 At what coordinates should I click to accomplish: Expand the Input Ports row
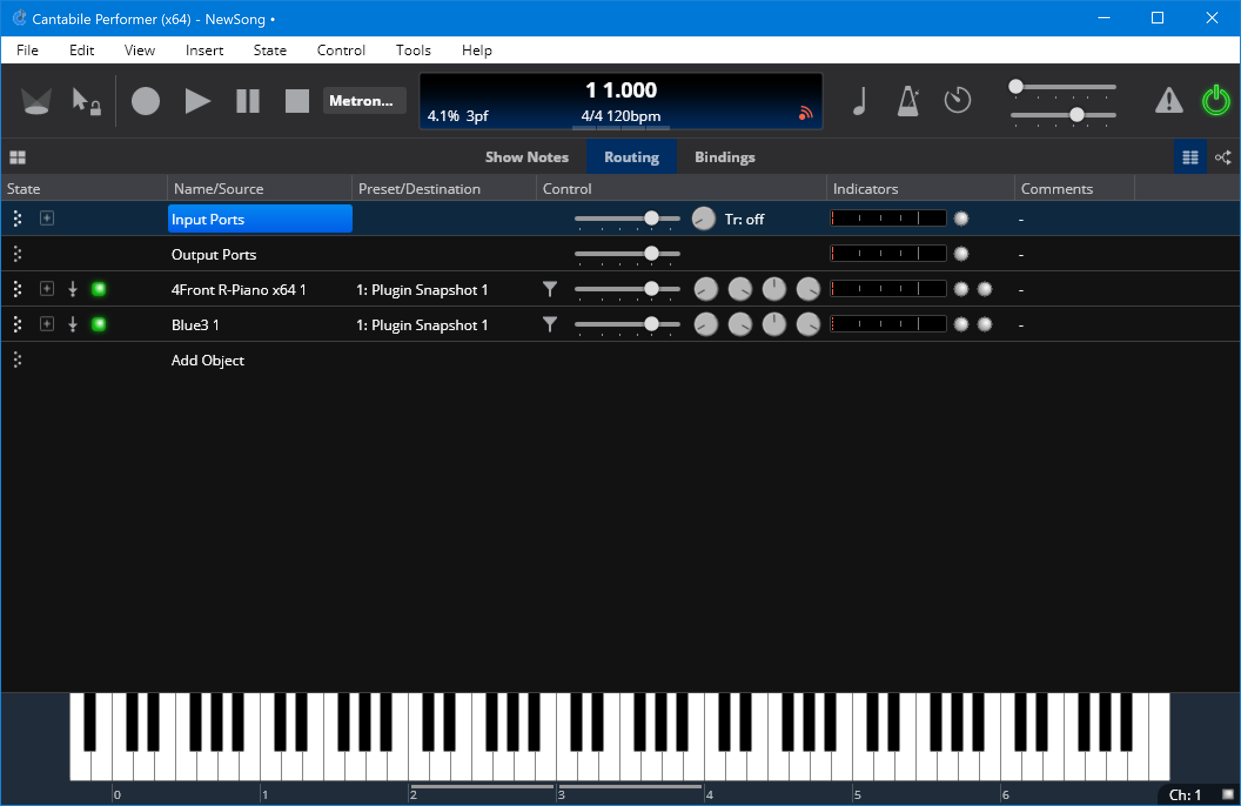pyautogui.click(x=46, y=219)
